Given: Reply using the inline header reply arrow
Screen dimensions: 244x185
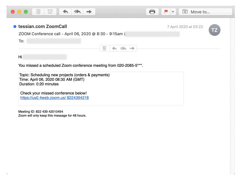Looking at the screenshot, I should [114, 49].
